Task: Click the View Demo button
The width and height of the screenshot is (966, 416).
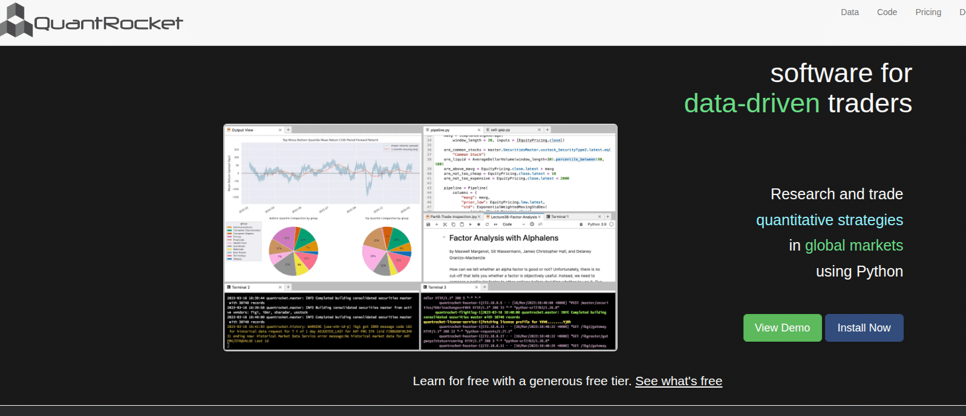Action: pyautogui.click(x=782, y=328)
